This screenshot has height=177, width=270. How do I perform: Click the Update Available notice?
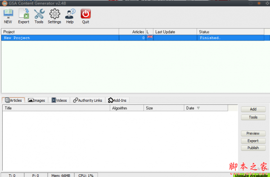click(x=252, y=175)
